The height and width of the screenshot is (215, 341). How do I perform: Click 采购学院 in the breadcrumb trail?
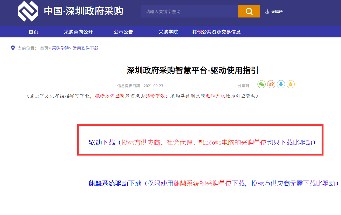click(x=60, y=48)
